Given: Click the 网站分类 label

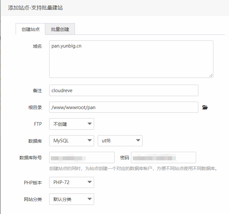Looking at the screenshot, I should 33,199.
